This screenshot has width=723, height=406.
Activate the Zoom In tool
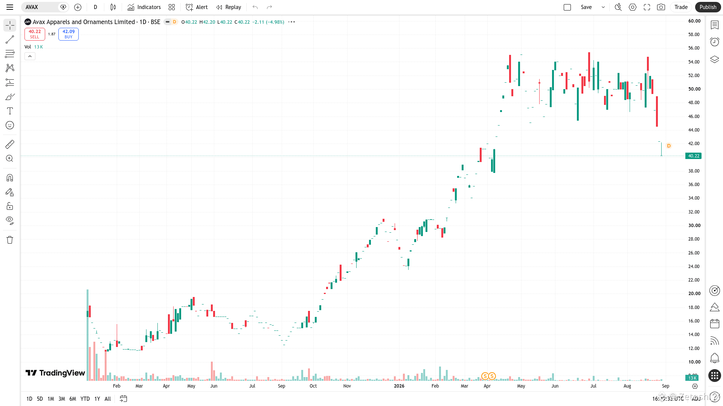click(10, 158)
